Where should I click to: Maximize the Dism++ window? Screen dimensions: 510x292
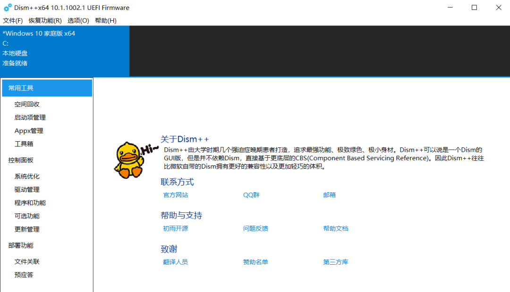tap(474, 8)
